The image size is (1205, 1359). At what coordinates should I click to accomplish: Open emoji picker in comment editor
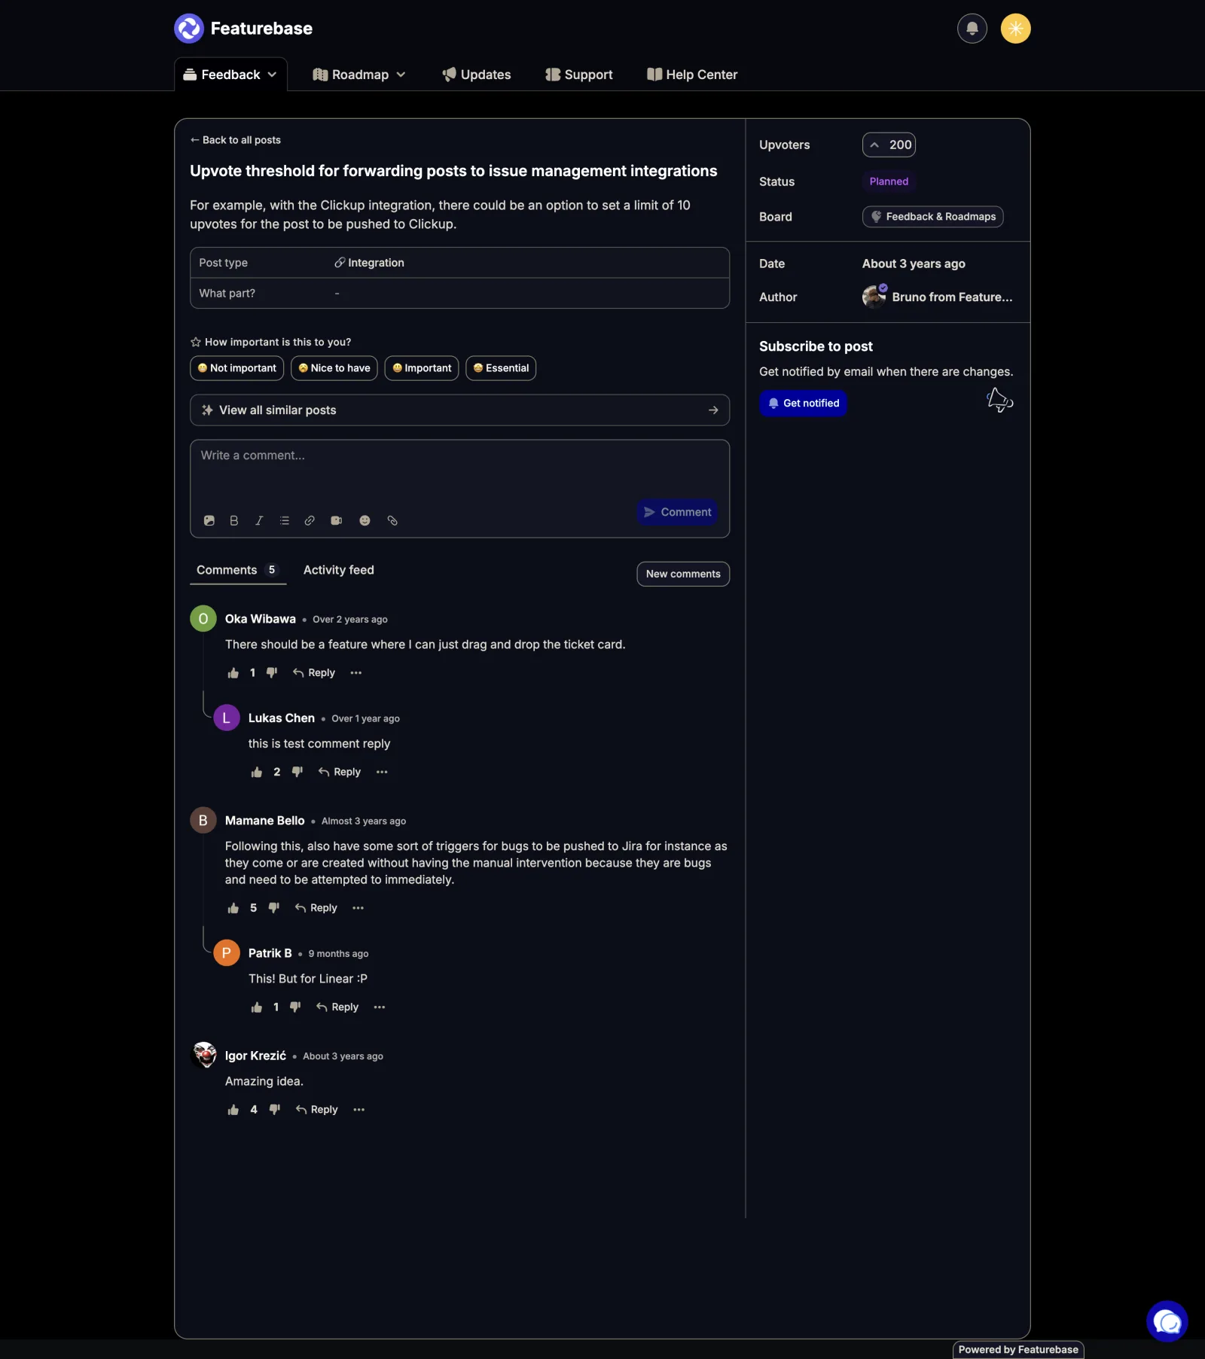click(365, 520)
